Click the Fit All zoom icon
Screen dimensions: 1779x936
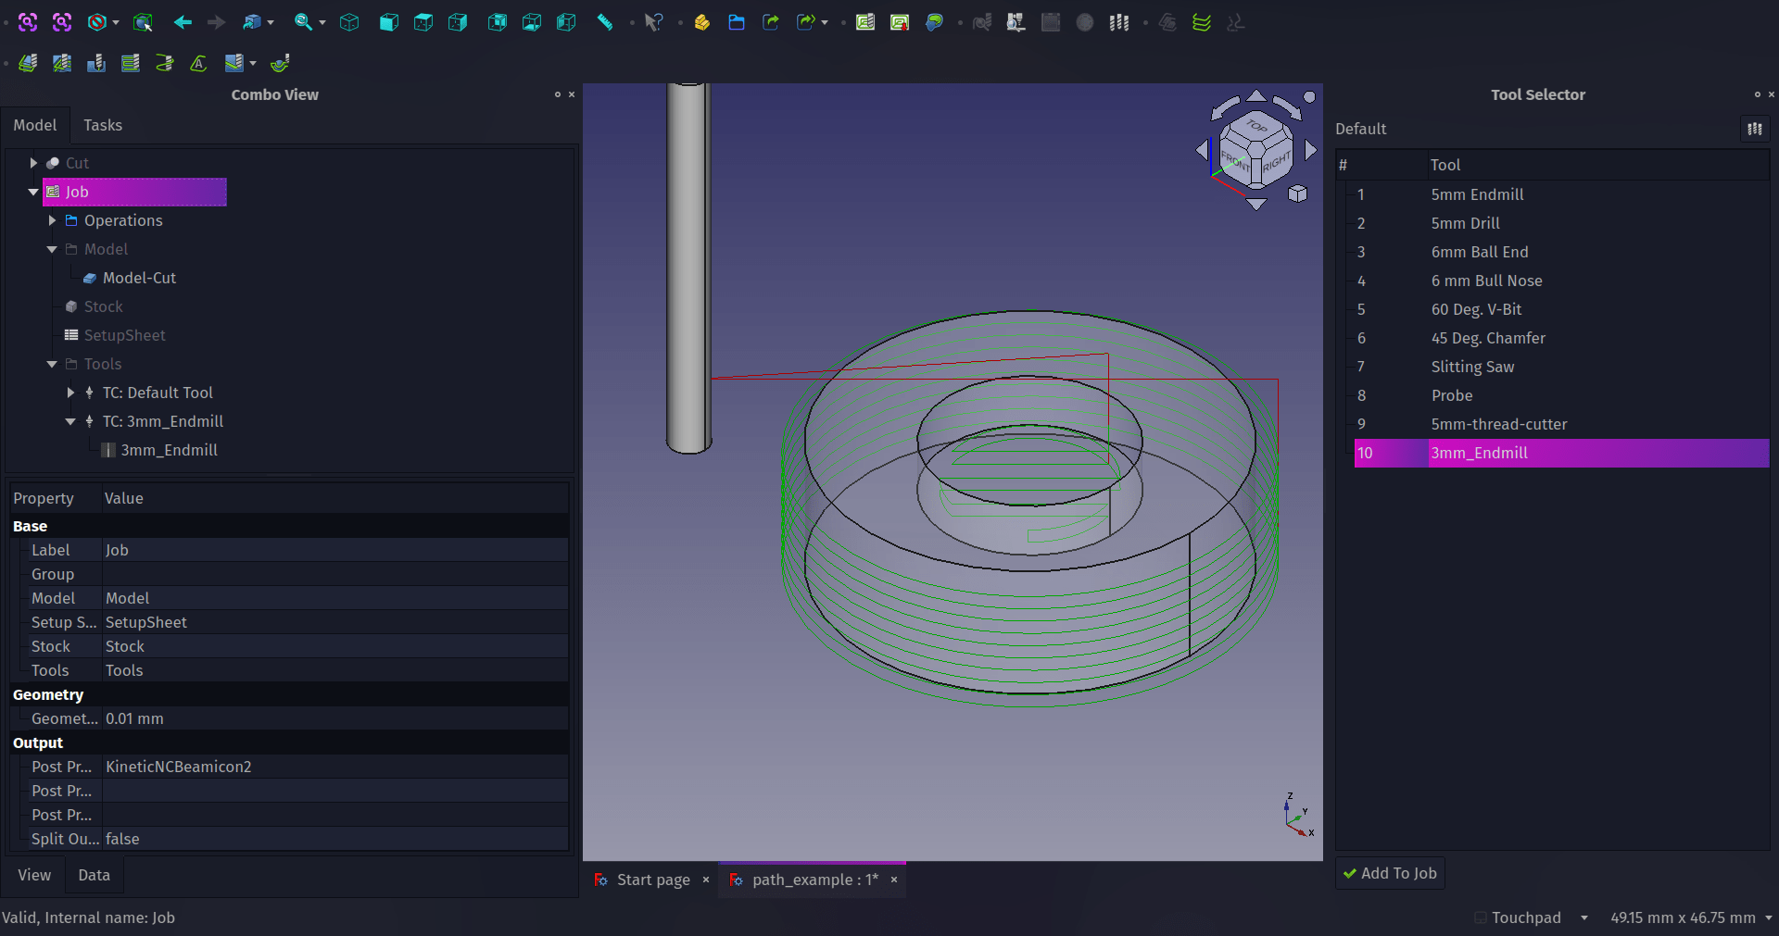click(28, 22)
